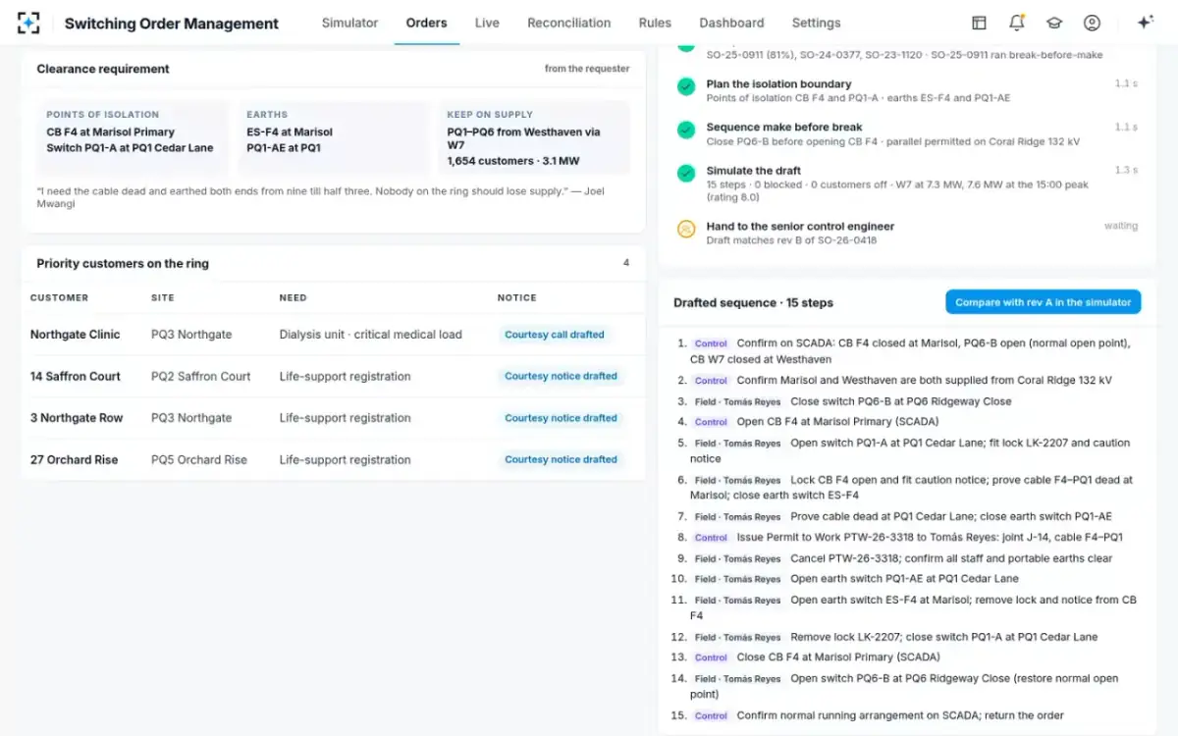This screenshot has width=1178, height=736.
Task: Click the Switching Order Management title
Action: click(172, 24)
